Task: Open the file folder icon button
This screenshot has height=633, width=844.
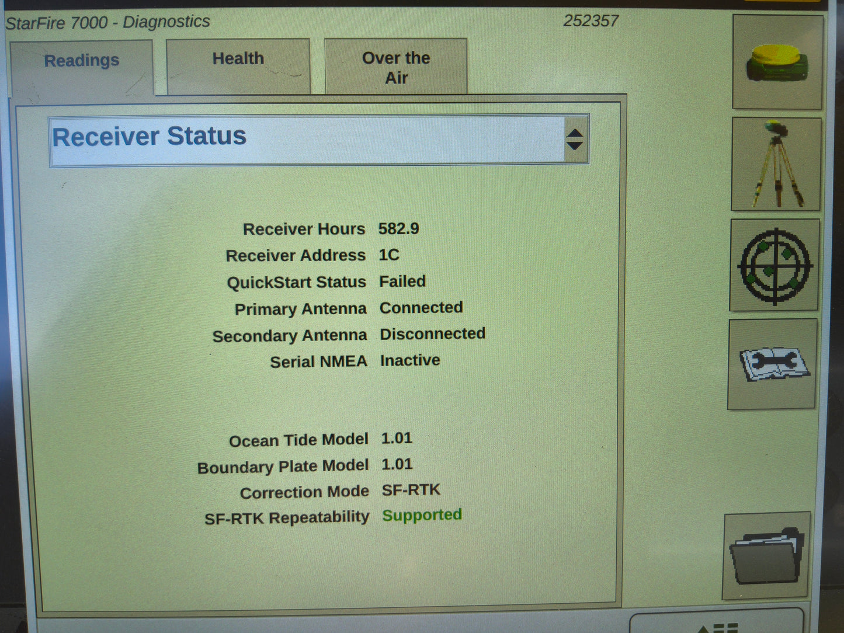Action: (767, 556)
